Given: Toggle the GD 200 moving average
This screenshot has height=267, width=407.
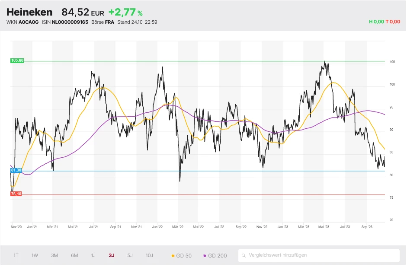Looking at the screenshot, I should pyautogui.click(x=215, y=255).
